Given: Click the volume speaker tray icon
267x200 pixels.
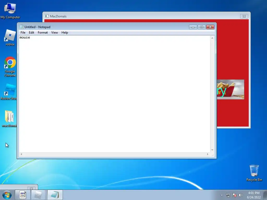Looking at the screenshot, I should point(240,195).
